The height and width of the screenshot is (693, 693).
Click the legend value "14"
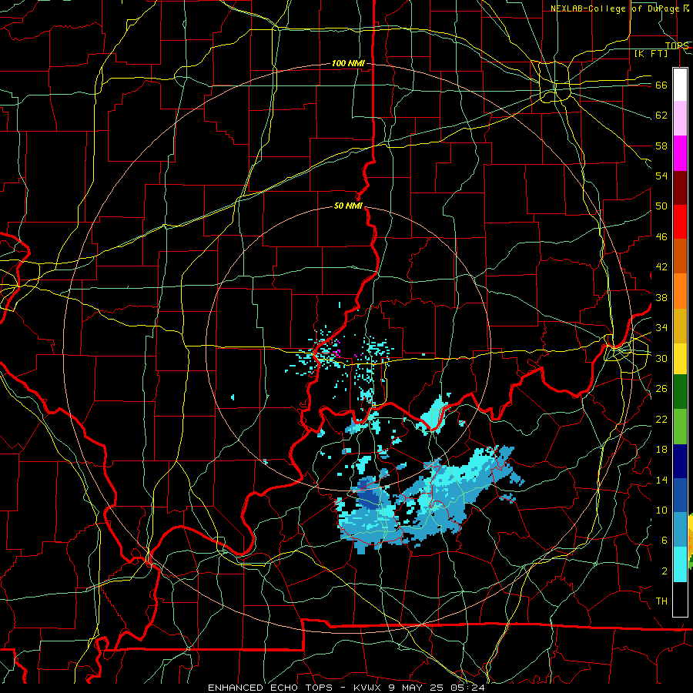661,480
